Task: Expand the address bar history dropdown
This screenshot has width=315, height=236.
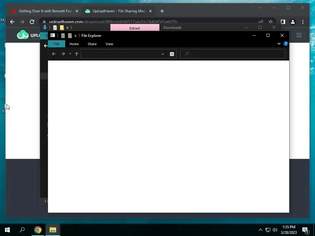Action: [x=163, y=54]
